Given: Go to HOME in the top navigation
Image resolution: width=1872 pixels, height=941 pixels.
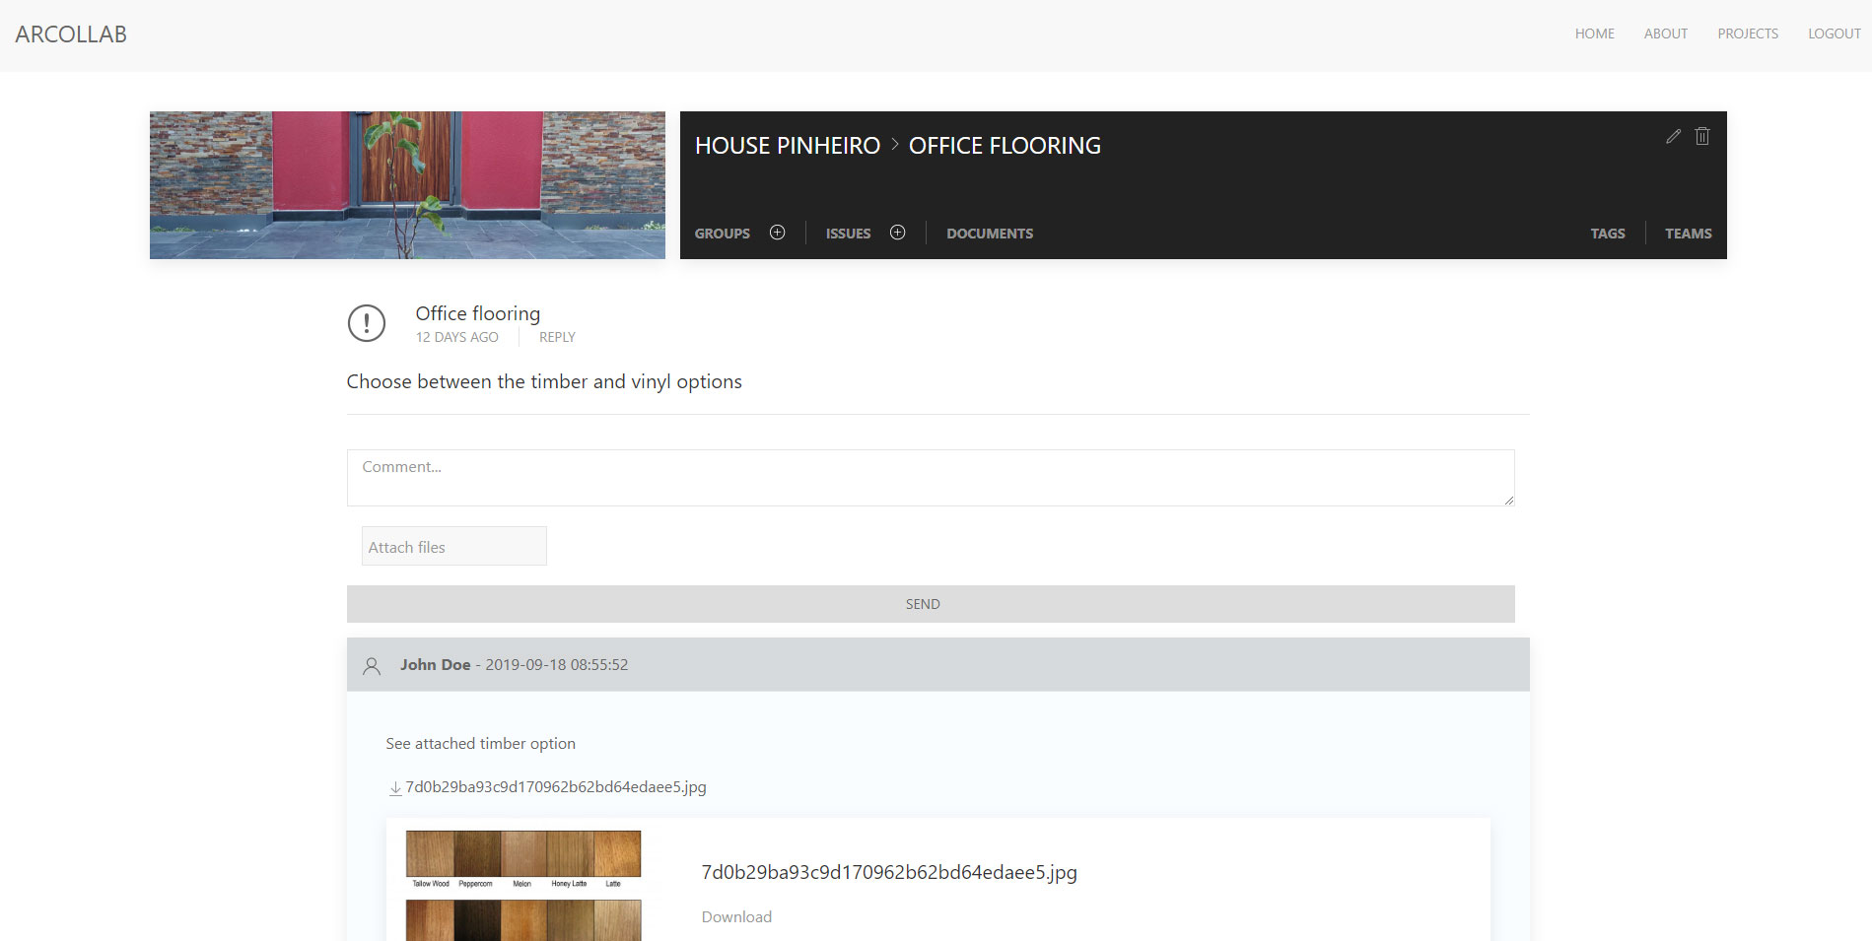Looking at the screenshot, I should (x=1594, y=34).
